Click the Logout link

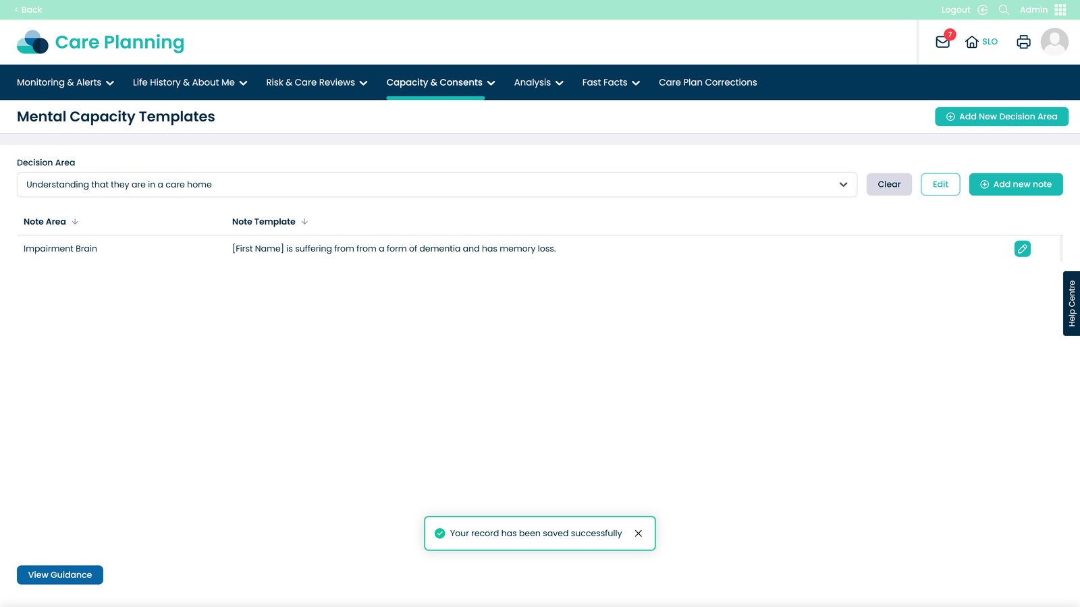point(956,9)
